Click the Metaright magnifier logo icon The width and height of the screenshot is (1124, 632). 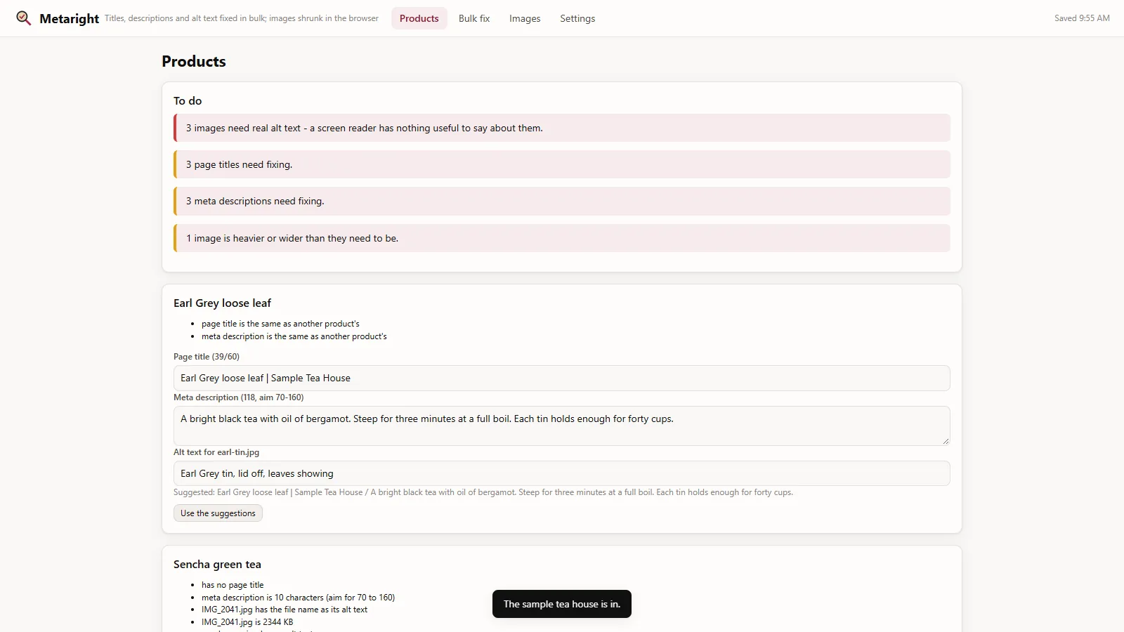[24, 18]
